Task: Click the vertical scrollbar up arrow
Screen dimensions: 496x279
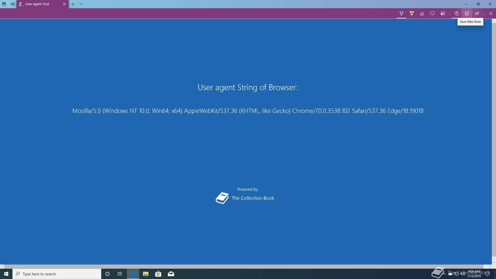Action: click(x=494, y=21)
